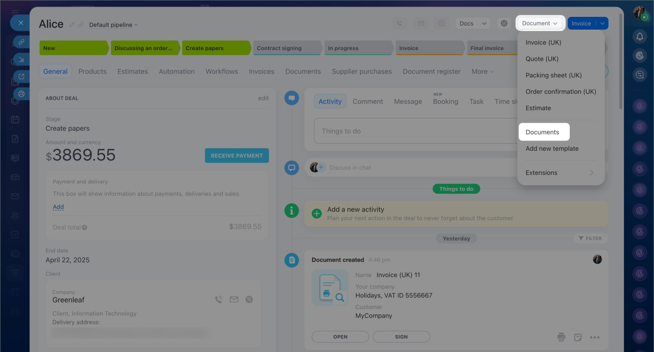Viewport: 654px width, 352px height.
Task: Click the Greenleaf company phone icon
Action: pos(219,300)
